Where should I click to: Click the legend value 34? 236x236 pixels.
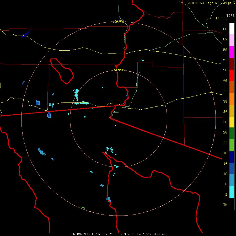point(225,112)
